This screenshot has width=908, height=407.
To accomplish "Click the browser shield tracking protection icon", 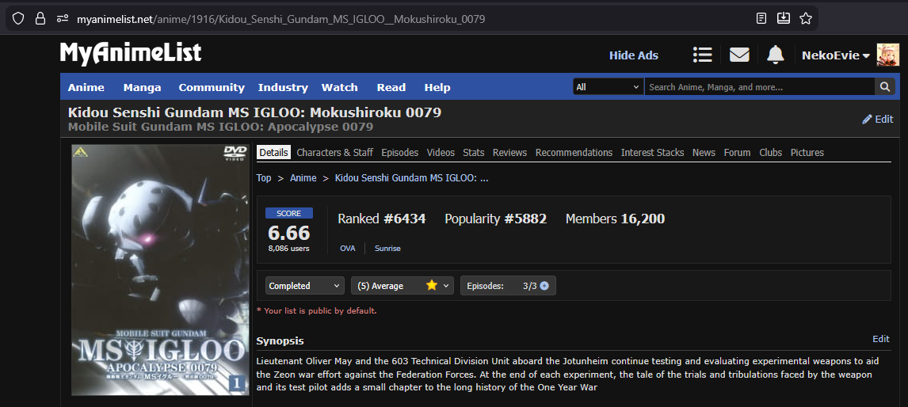I will [18, 18].
